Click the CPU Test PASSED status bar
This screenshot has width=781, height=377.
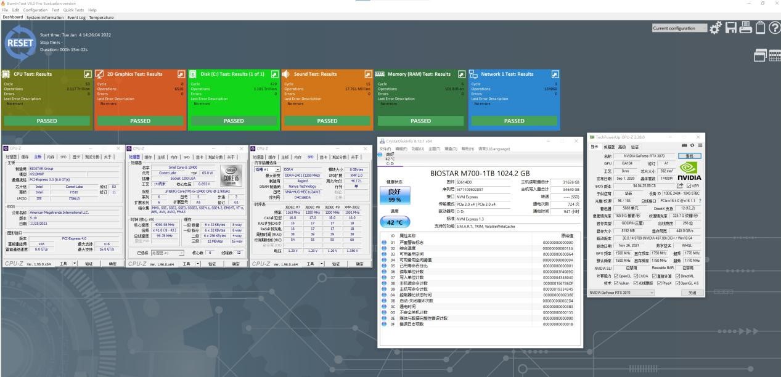click(47, 121)
